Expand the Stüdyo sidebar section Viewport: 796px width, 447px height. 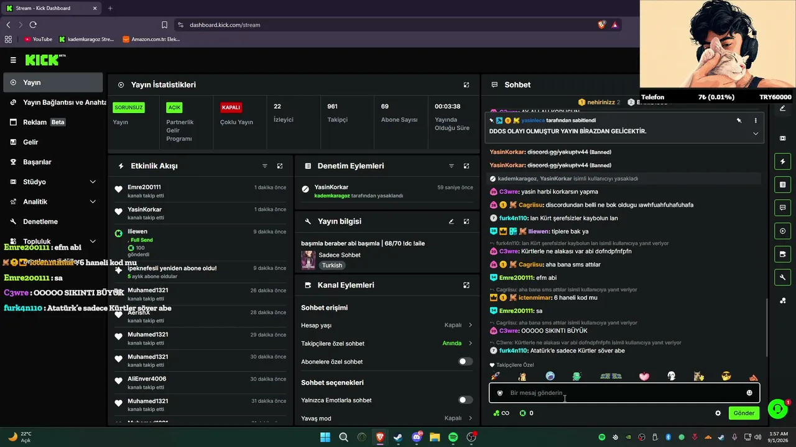coord(93,182)
